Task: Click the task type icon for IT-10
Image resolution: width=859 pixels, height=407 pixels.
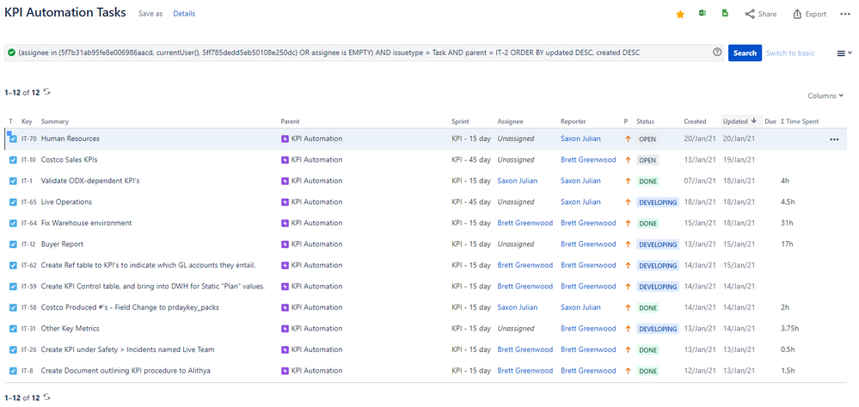Action: point(13,160)
